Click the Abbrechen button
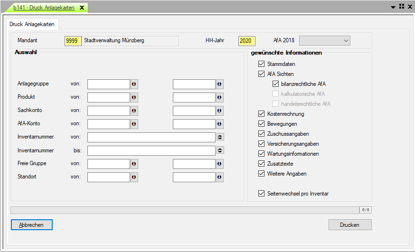The width and height of the screenshot is (415, 252). [31, 225]
